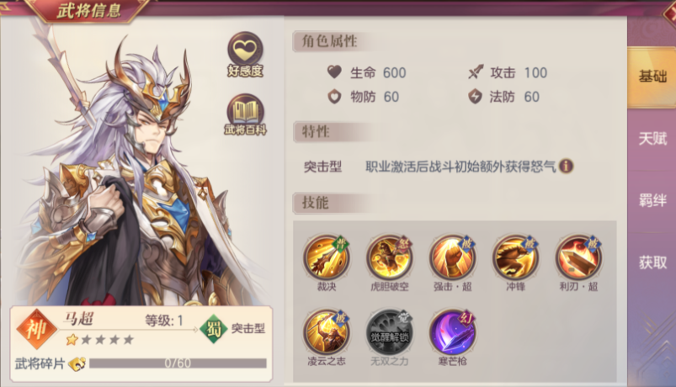
Task: Select the 凌云之志 skill icon
Action: click(x=327, y=332)
